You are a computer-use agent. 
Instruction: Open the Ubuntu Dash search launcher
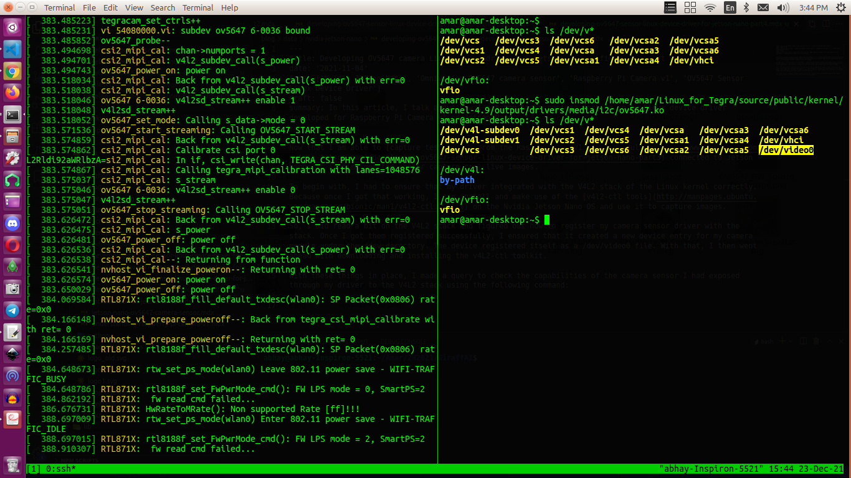12,27
